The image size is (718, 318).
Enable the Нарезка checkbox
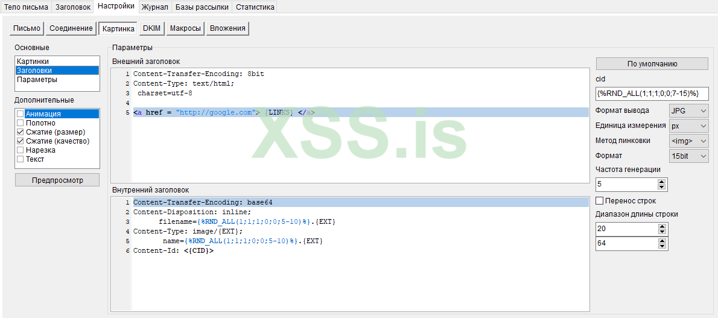pos(20,150)
